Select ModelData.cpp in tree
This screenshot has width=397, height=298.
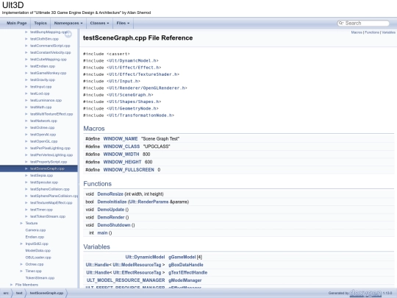point(38,251)
